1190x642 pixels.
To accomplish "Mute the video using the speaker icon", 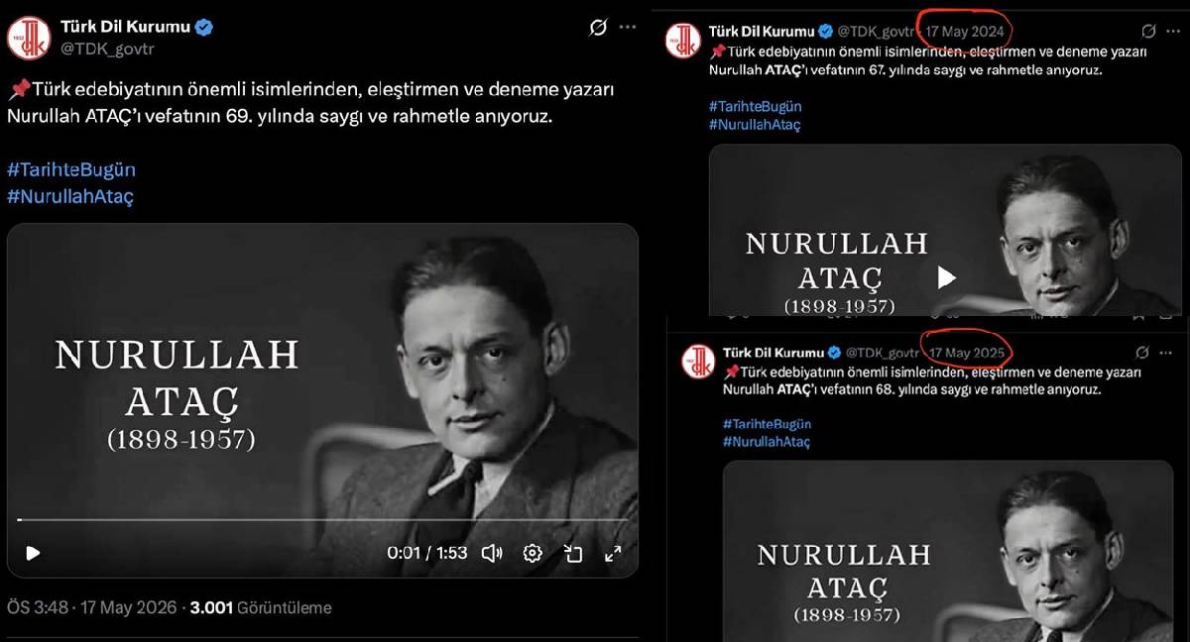I will tap(491, 553).
